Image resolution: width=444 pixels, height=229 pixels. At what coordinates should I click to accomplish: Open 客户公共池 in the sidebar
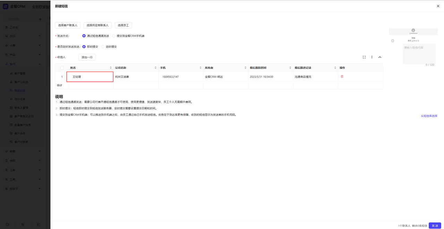(21, 82)
